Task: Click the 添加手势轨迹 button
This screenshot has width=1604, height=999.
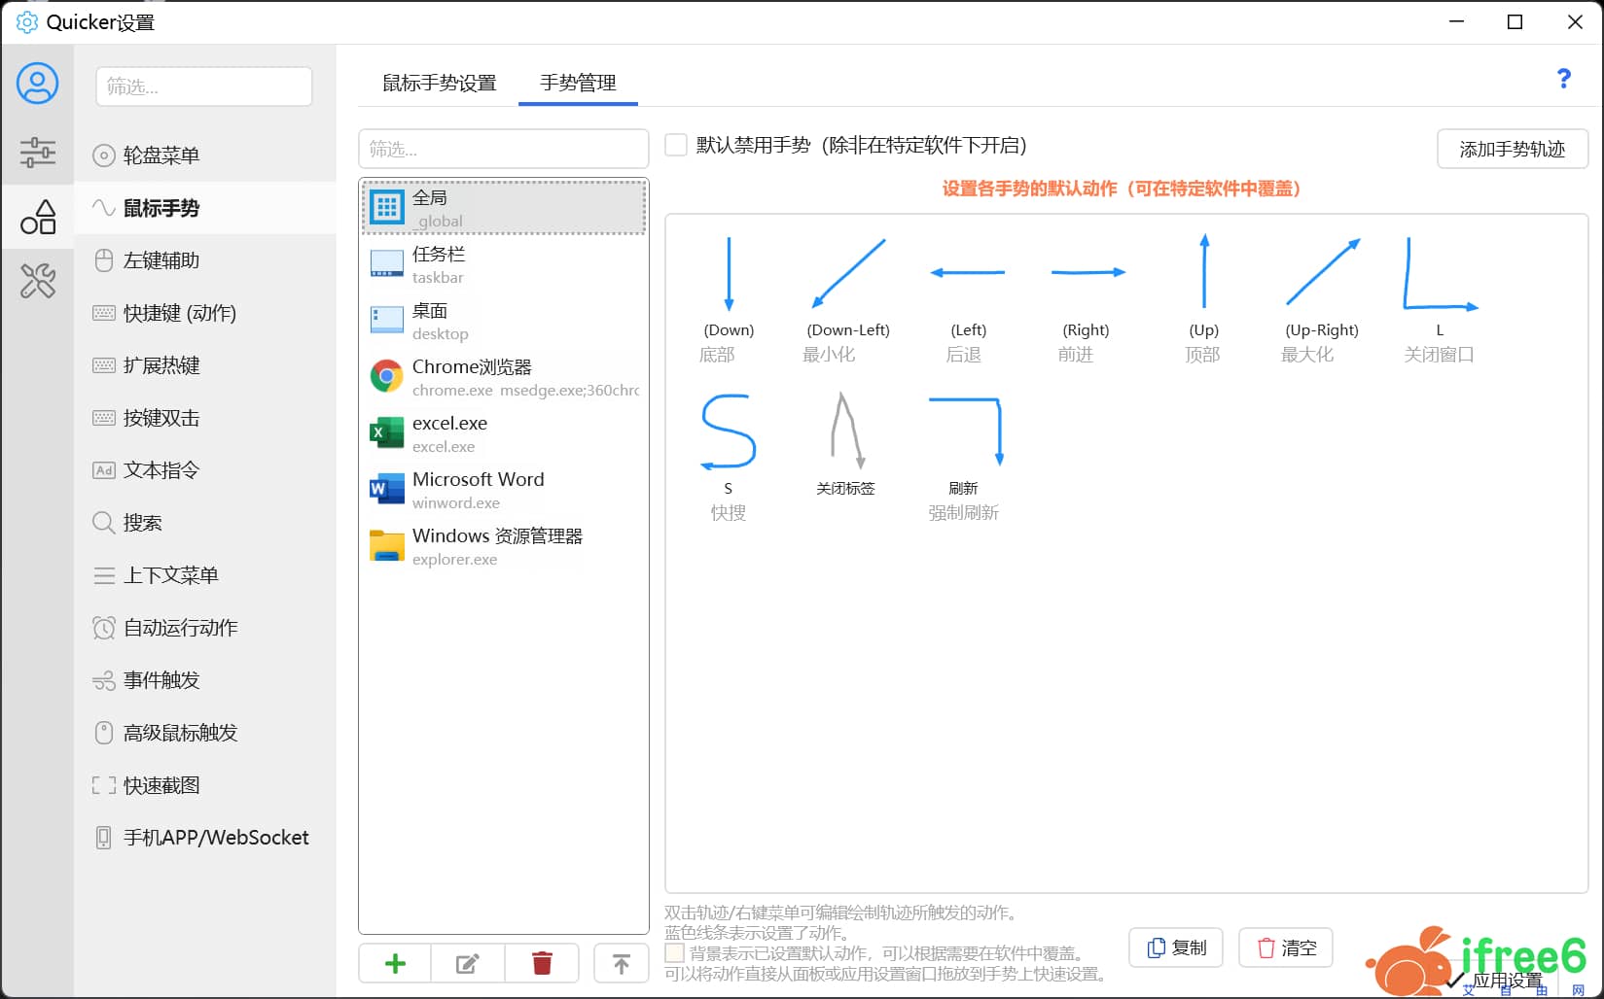Action: tap(1512, 150)
